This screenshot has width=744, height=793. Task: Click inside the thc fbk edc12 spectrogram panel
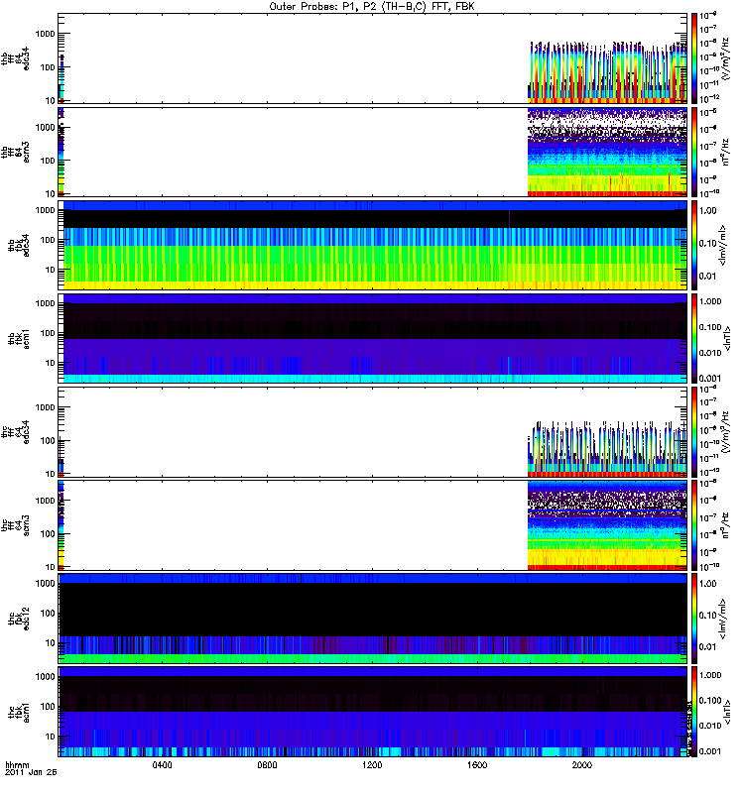[373, 619]
